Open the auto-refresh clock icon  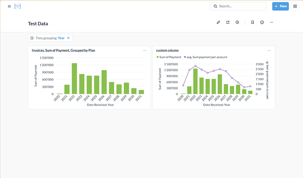point(237,22)
